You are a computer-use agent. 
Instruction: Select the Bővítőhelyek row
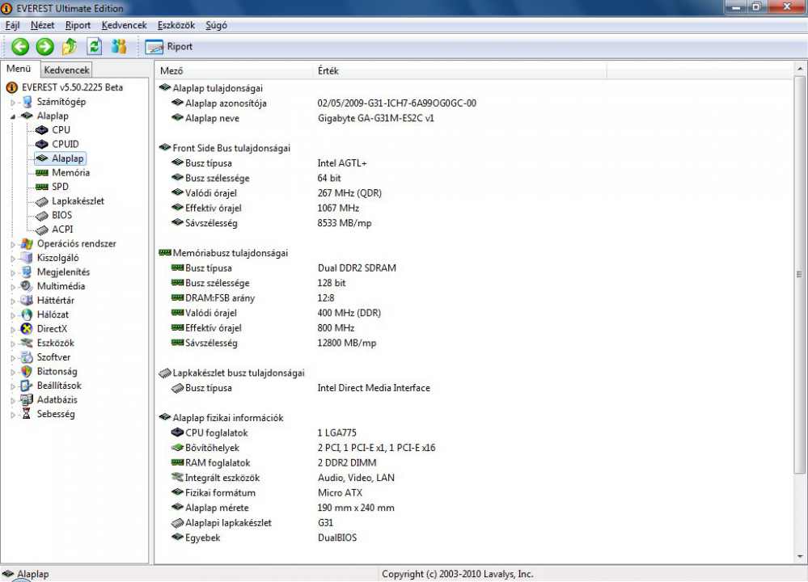[x=303, y=448]
